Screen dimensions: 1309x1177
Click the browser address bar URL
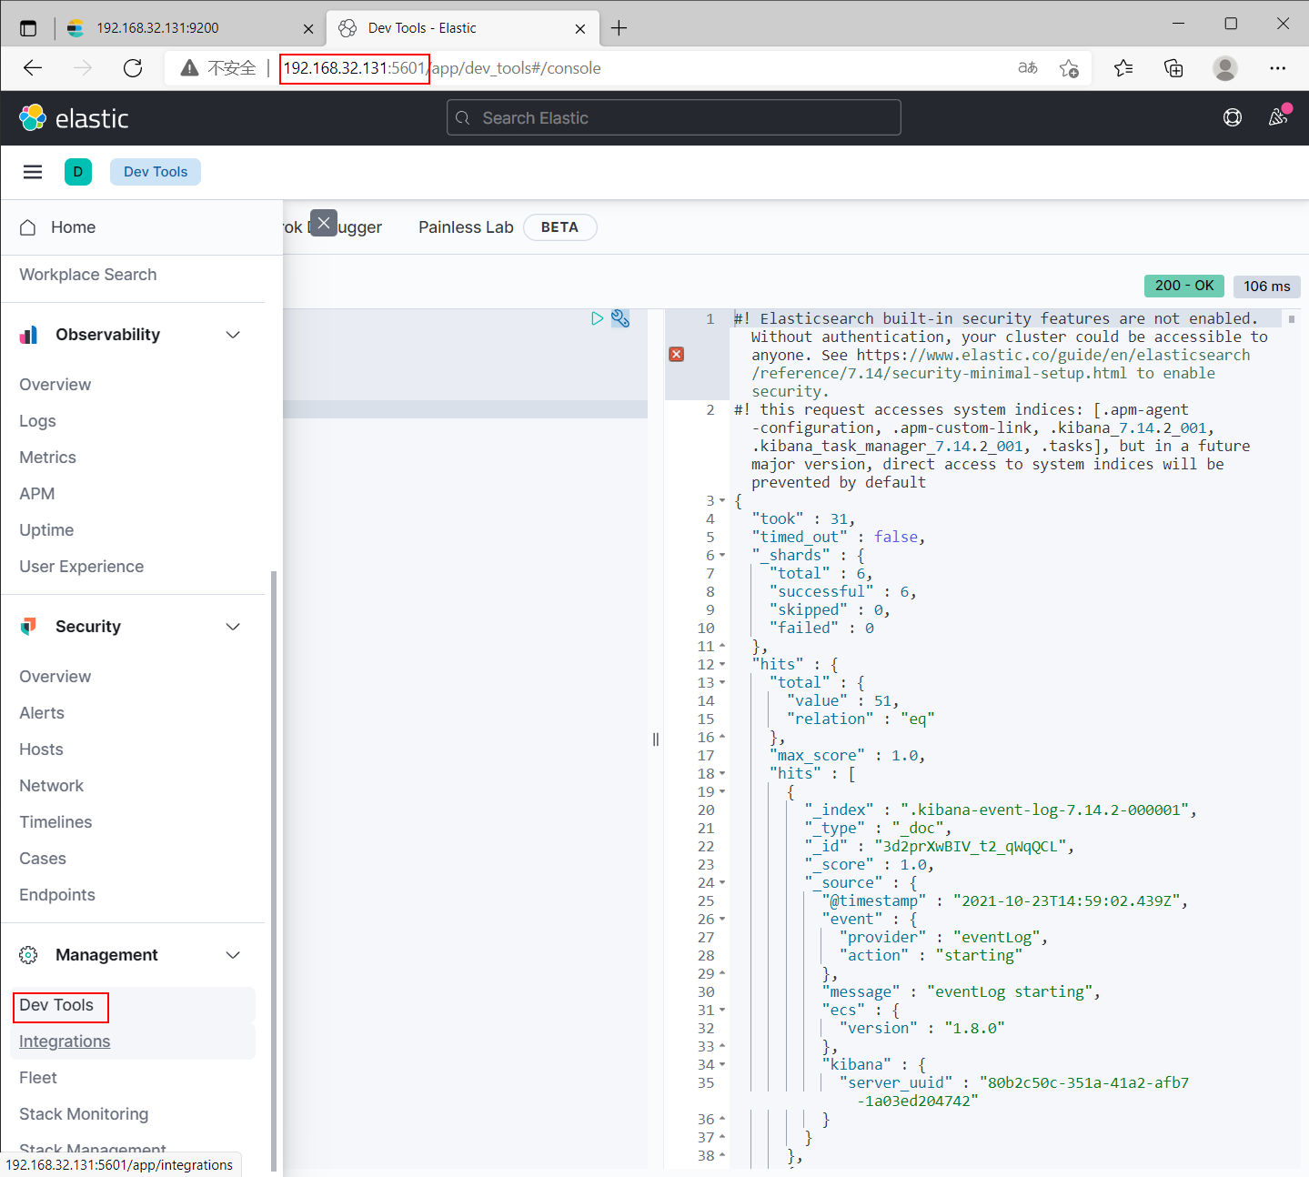pos(442,68)
